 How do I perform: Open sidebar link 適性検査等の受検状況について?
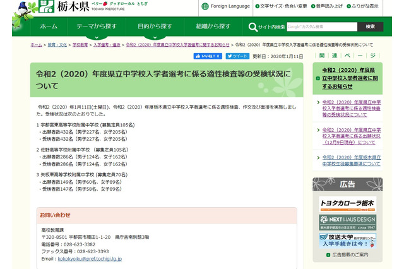pyautogui.click(x=352, y=109)
